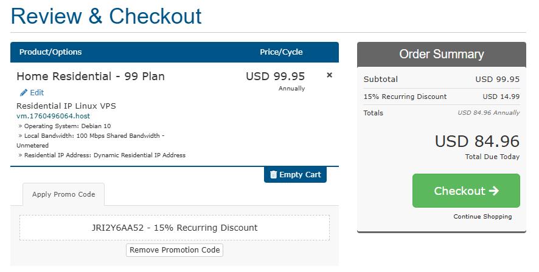Click the USD 99.95 Annually item price
539x272 pixels.
click(275, 76)
